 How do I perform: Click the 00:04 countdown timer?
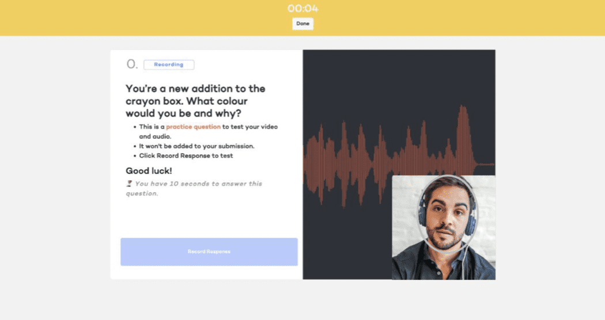click(x=302, y=9)
